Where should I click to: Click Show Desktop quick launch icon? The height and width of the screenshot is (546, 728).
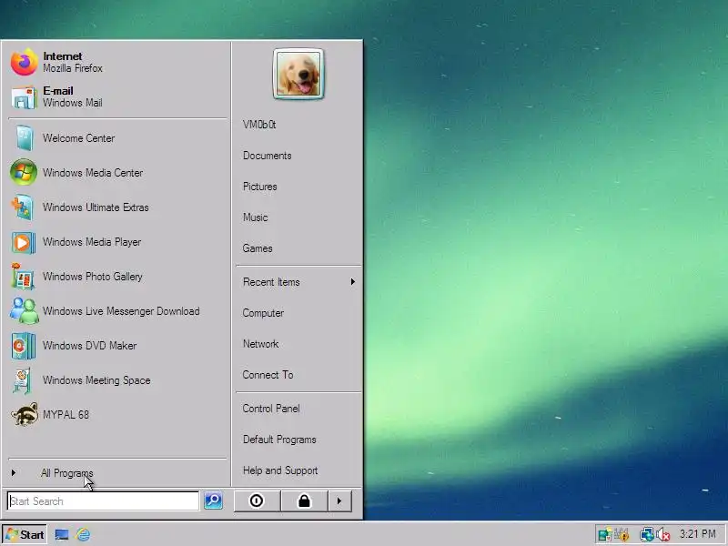pyautogui.click(x=61, y=535)
